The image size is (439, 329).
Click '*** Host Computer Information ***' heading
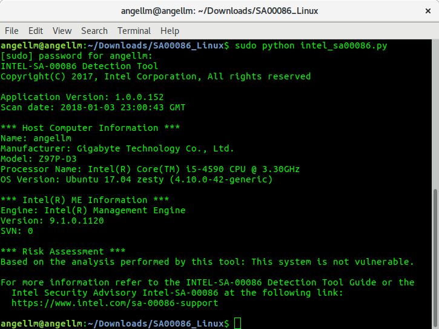pyautogui.click(x=90, y=128)
